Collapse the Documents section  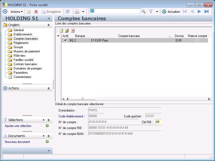point(48,136)
